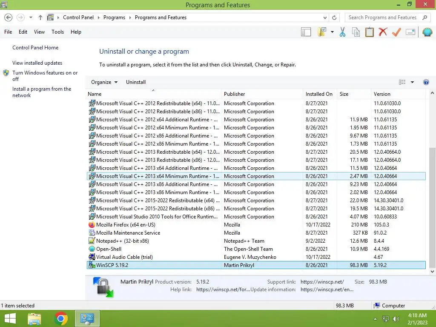Open Turn Windows features on or off
This screenshot has width=436, height=327.
(45, 76)
